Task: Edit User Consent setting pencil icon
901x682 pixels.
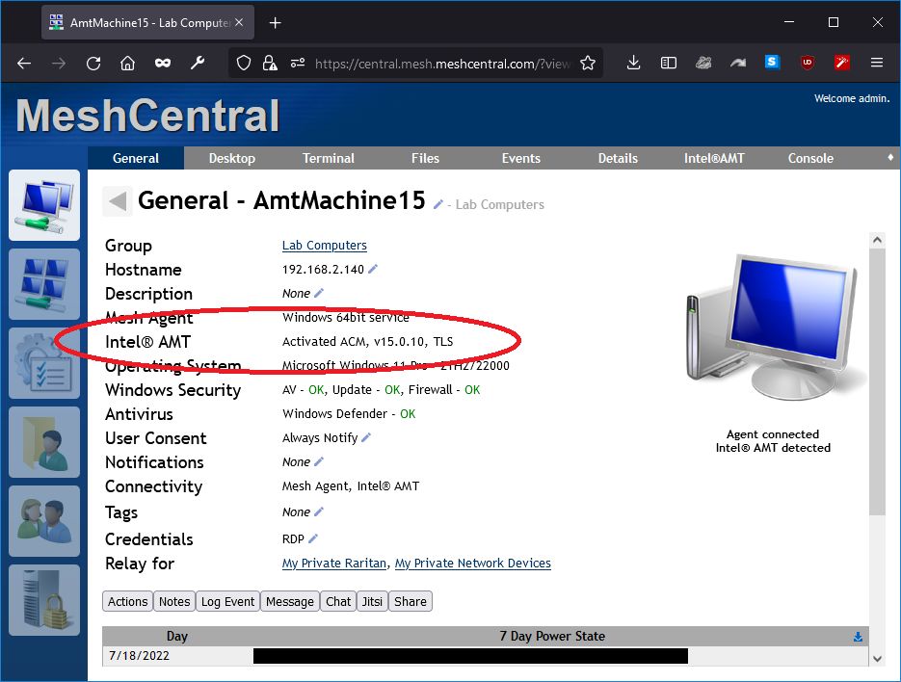Action: 366,438
